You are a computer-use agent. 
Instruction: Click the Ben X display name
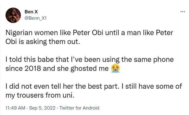(31, 12)
